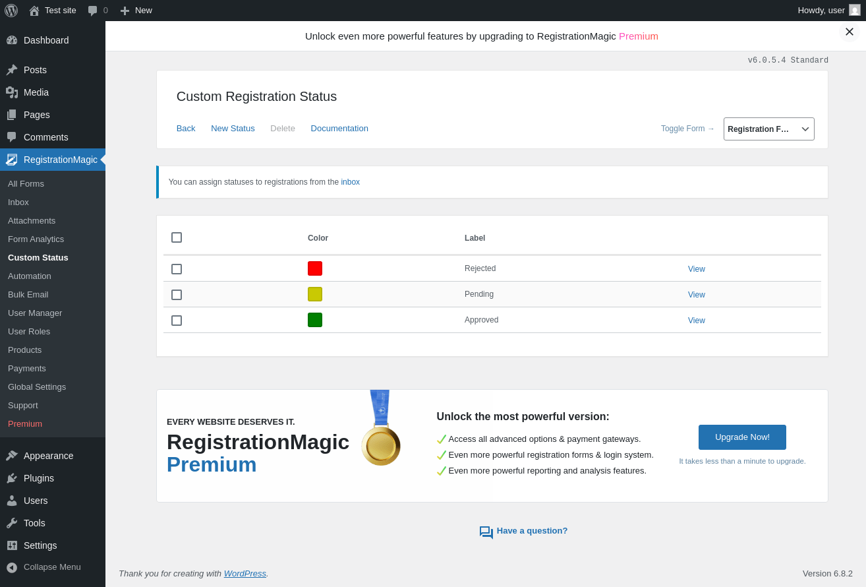Click the Upgrade Now! button
The width and height of the screenshot is (866, 587).
point(742,437)
